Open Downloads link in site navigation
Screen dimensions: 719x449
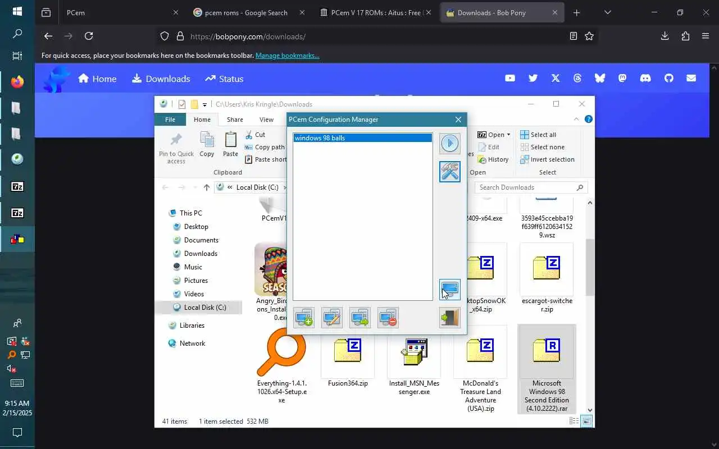tap(161, 79)
